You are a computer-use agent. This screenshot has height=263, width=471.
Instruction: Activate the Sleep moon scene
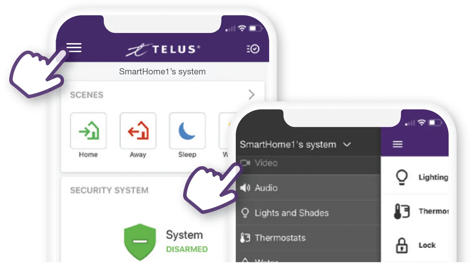click(x=187, y=131)
